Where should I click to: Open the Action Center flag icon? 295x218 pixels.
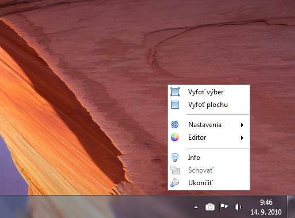(223, 207)
